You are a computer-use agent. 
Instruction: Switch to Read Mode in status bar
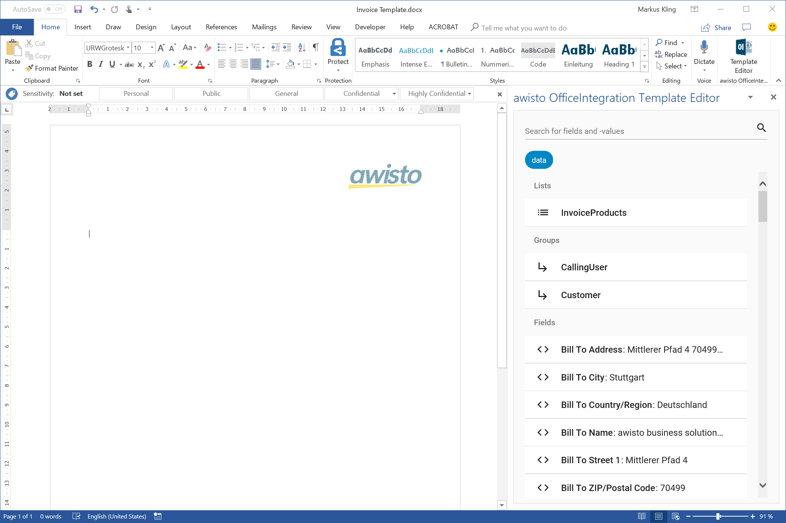coord(642,516)
